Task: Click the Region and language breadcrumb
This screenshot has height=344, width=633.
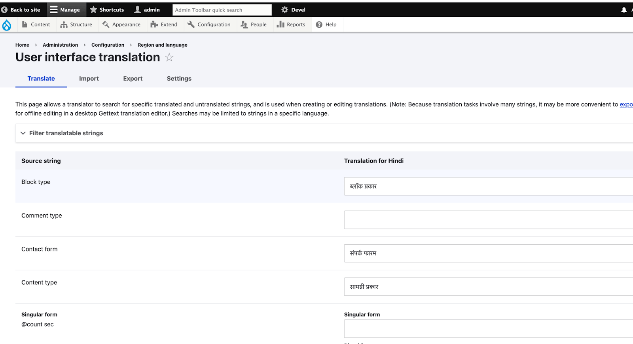Action: (x=163, y=45)
